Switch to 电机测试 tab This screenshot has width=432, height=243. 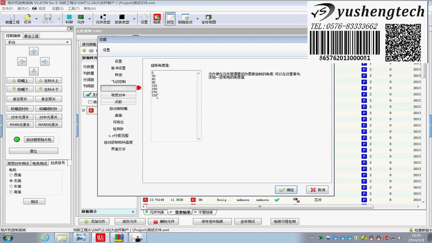pos(39,163)
